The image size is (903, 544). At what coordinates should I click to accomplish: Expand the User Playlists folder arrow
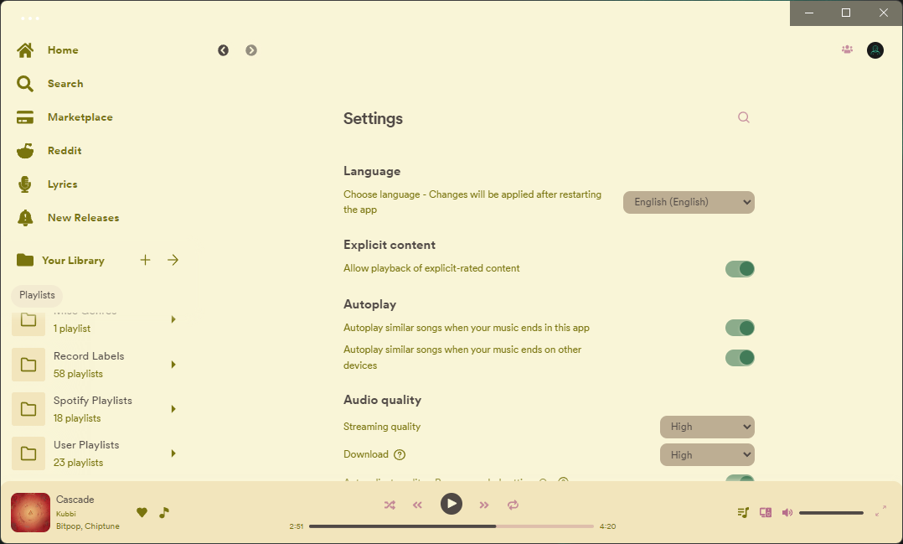tap(173, 453)
